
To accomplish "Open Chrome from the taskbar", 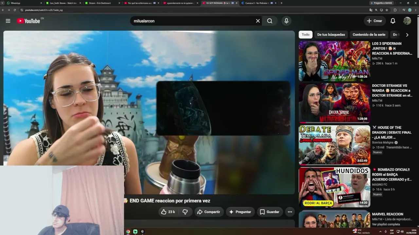I will point(128,231).
